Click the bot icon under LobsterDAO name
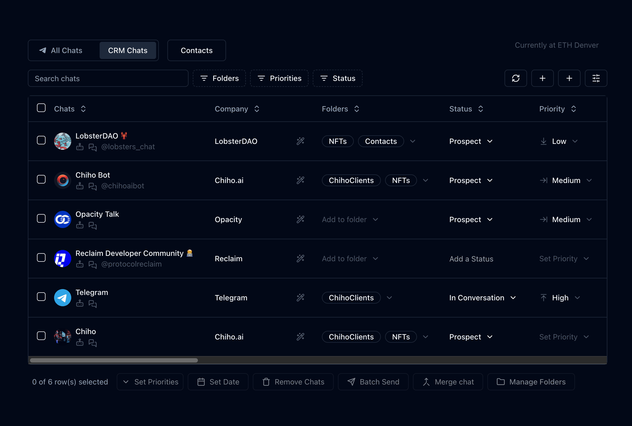632x426 pixels. (x=80, y=147)
